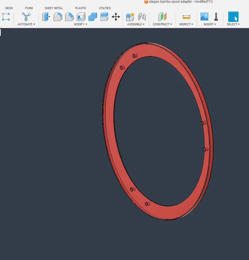
Task: Open the ASSEMBLE dropdown menu
Action: [x=136, y=24]
